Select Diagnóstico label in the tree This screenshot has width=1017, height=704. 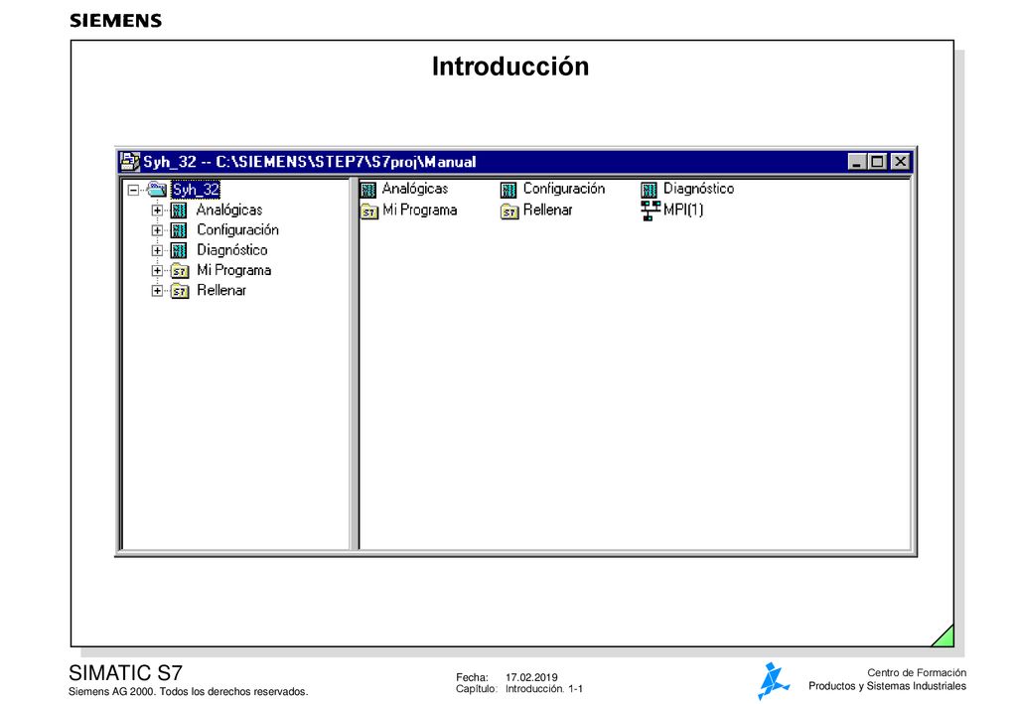232,249
